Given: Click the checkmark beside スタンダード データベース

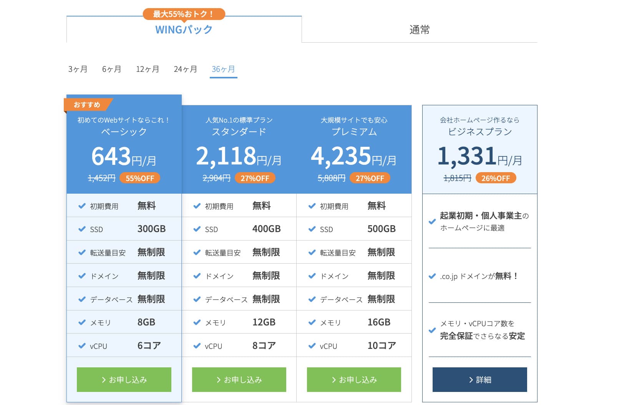Looking at the screenshot, I should point(197,299).
